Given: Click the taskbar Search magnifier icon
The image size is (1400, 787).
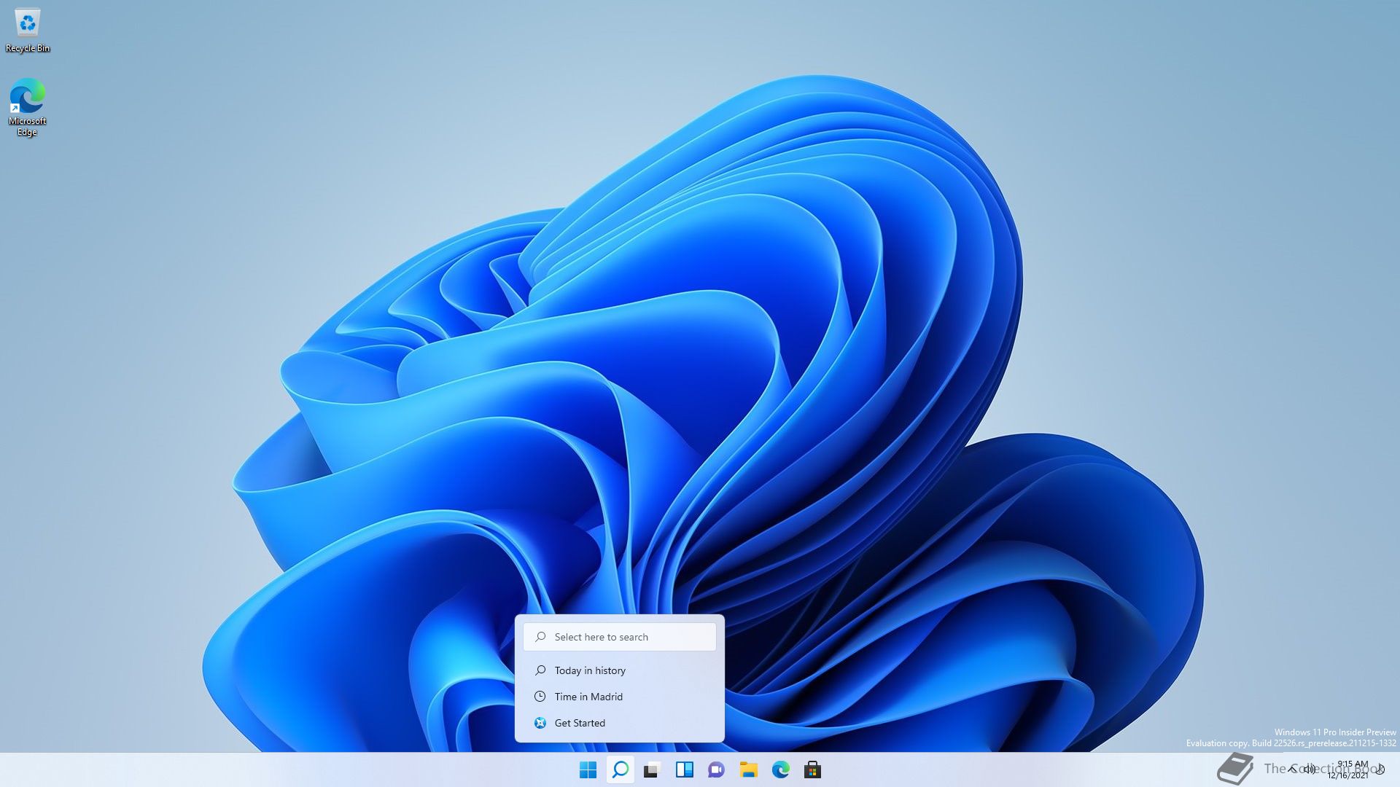Looking at the screenshot, I should [621, 770].
